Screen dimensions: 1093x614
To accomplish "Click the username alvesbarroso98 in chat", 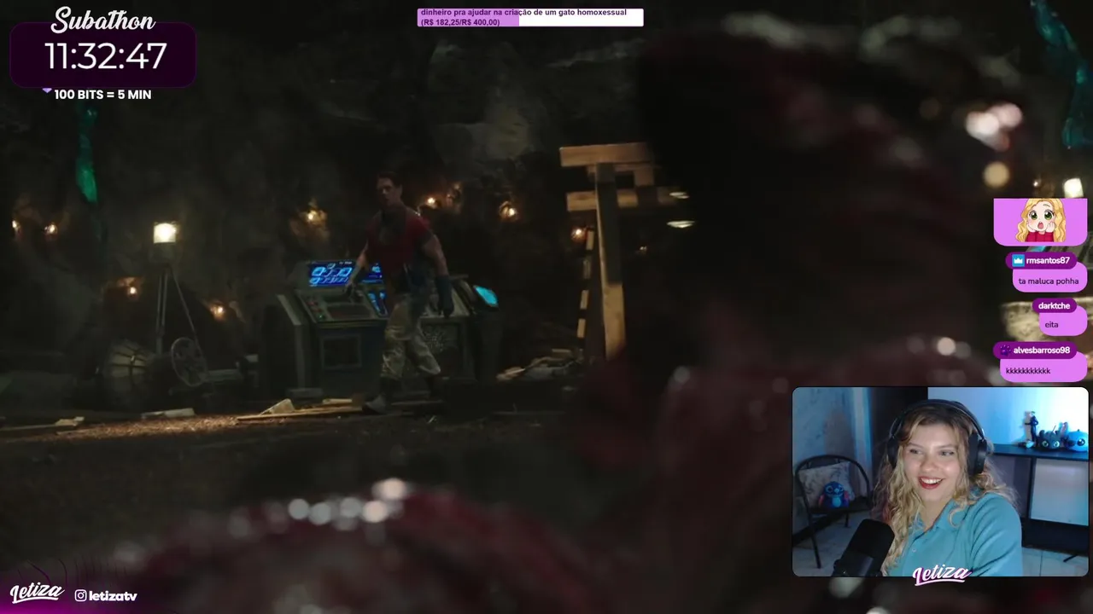I will tap(1042, 350).
